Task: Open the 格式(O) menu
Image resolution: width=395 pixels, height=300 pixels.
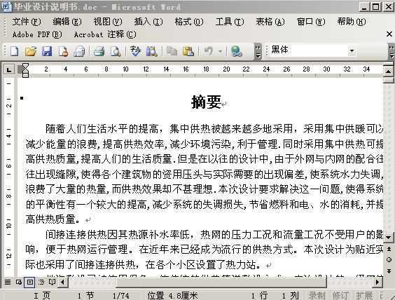Action: point(189,22)
